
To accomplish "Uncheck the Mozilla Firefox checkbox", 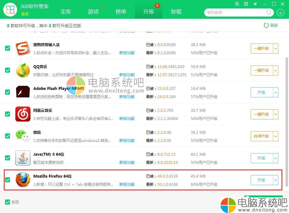I will pos(8,180).
